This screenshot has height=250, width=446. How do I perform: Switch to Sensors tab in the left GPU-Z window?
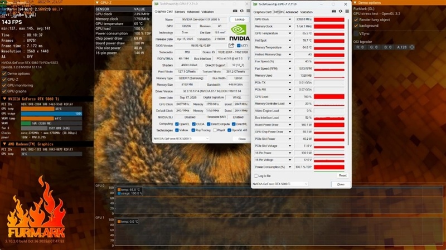(180, 12)
